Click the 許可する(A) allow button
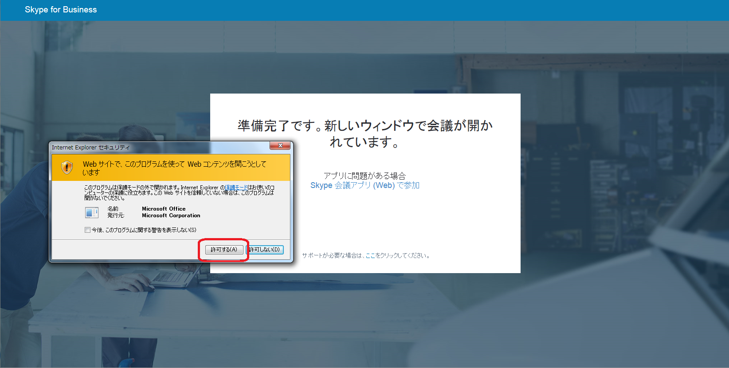The width and height of the screenshot is (729, 368). pos(224,250)
